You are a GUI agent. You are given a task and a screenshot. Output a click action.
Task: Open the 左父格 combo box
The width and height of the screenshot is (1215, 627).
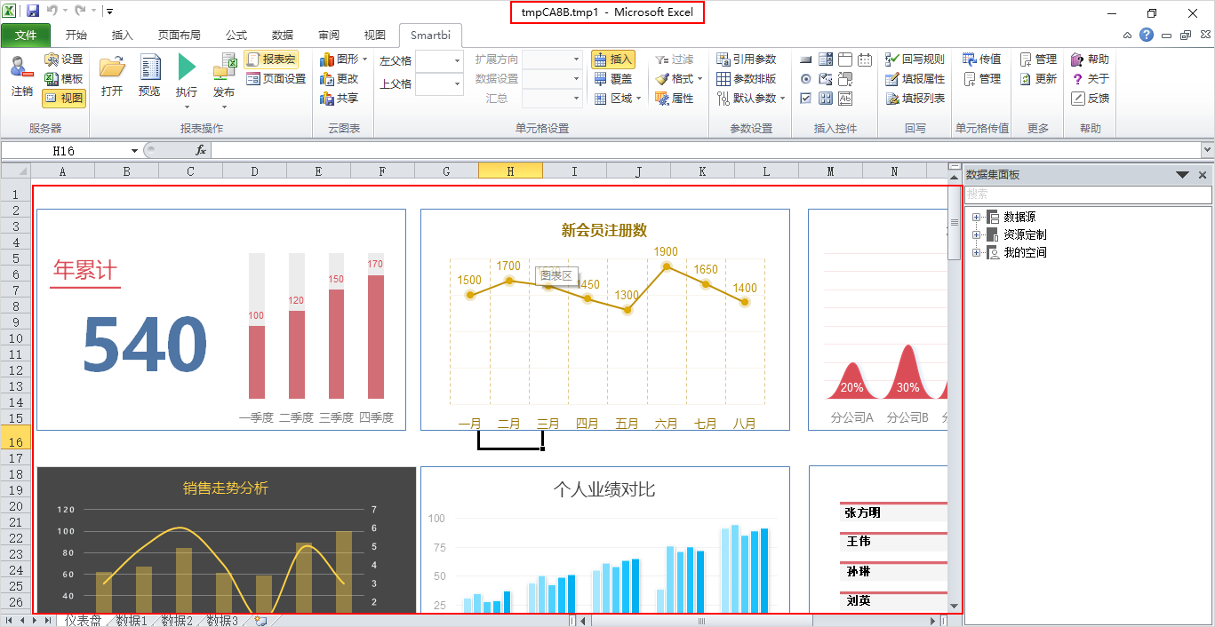click(439, 60)
